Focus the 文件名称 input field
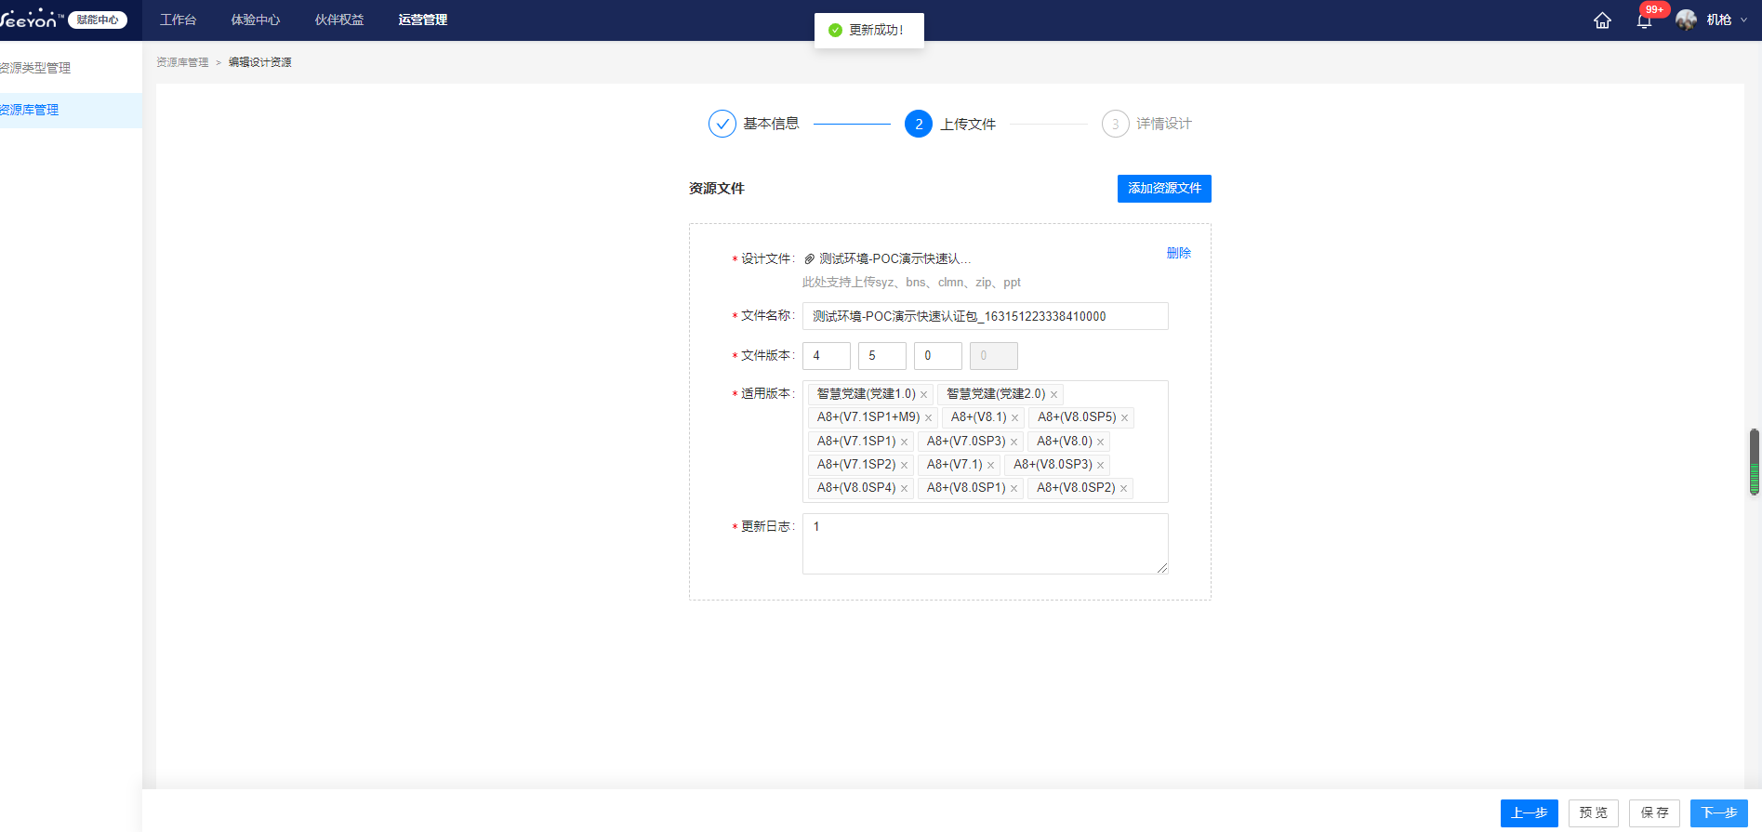This screenshot has height=832, width=1762. [986, 316]
